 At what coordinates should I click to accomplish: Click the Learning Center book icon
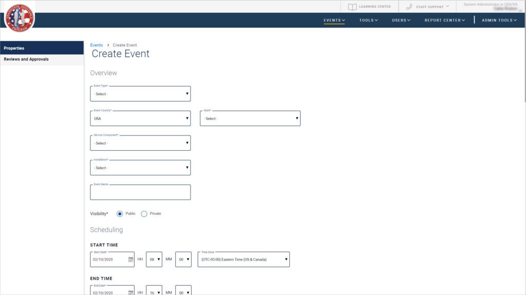(352, 7)
